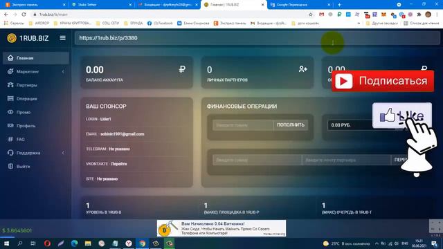The image size is (443, 249).
Task: Click the add-partner icon on partners card
Action: pos(303,69)
